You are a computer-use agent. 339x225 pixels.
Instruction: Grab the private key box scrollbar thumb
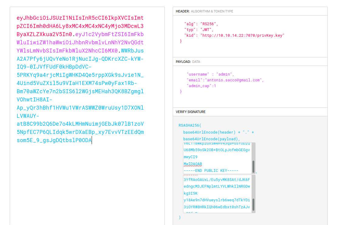click(253, 205)
